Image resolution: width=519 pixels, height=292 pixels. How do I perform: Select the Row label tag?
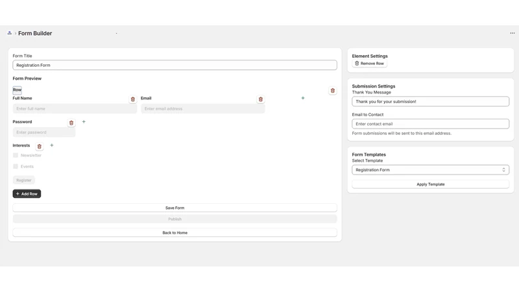[18, 90]
